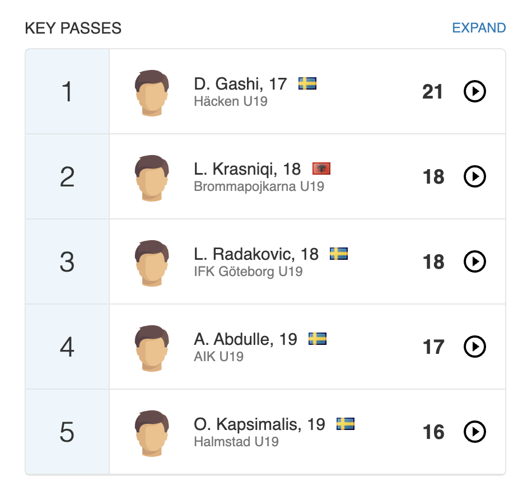Play O. Kapsimalis's key passes video
The height and width of the screenshot is (491, 532).
tap(475, 432)
